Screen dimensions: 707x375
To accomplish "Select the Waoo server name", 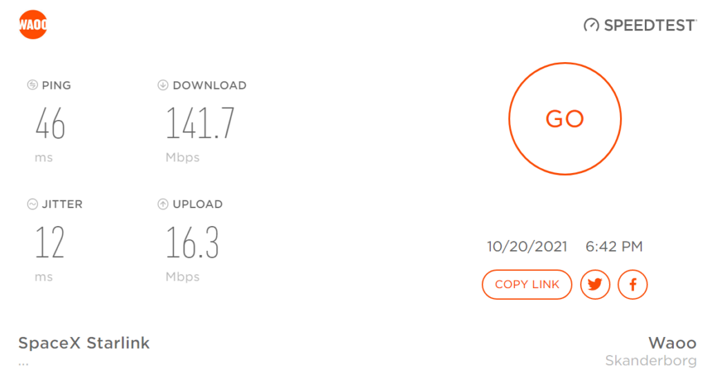I will pos(672,343).
